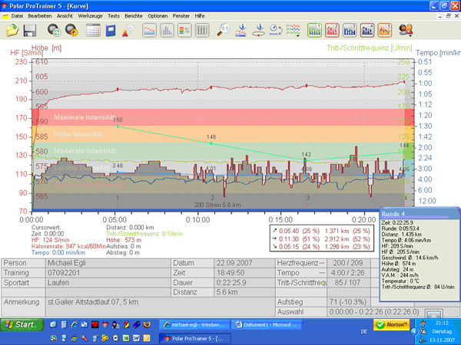Image resolution: width=461 pixels, height=345 pixels.
Task: Restore the inner Kurve document window
Action: [448, 16]
